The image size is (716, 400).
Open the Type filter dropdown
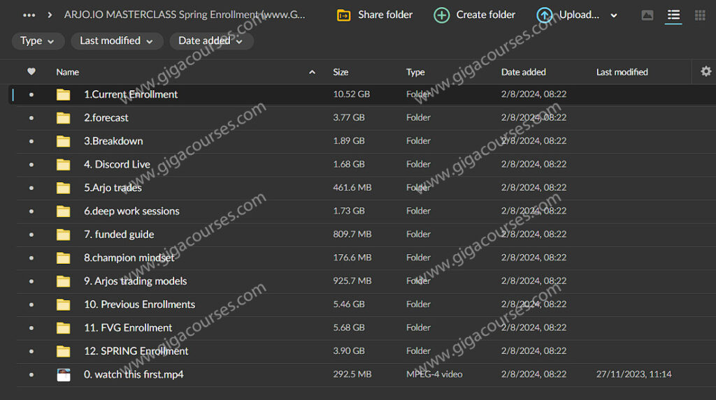pos(37,41)
